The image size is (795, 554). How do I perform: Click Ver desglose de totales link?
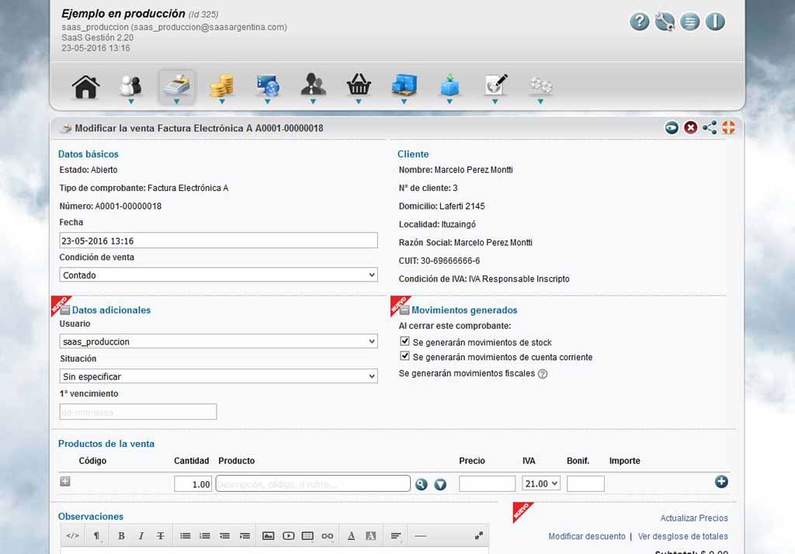pos(683,536)
